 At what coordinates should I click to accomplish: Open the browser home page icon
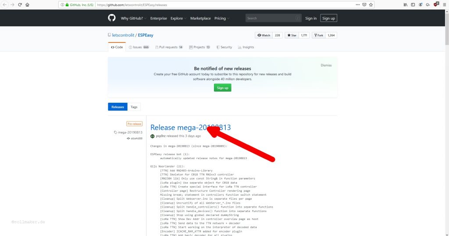coord(28,4)
